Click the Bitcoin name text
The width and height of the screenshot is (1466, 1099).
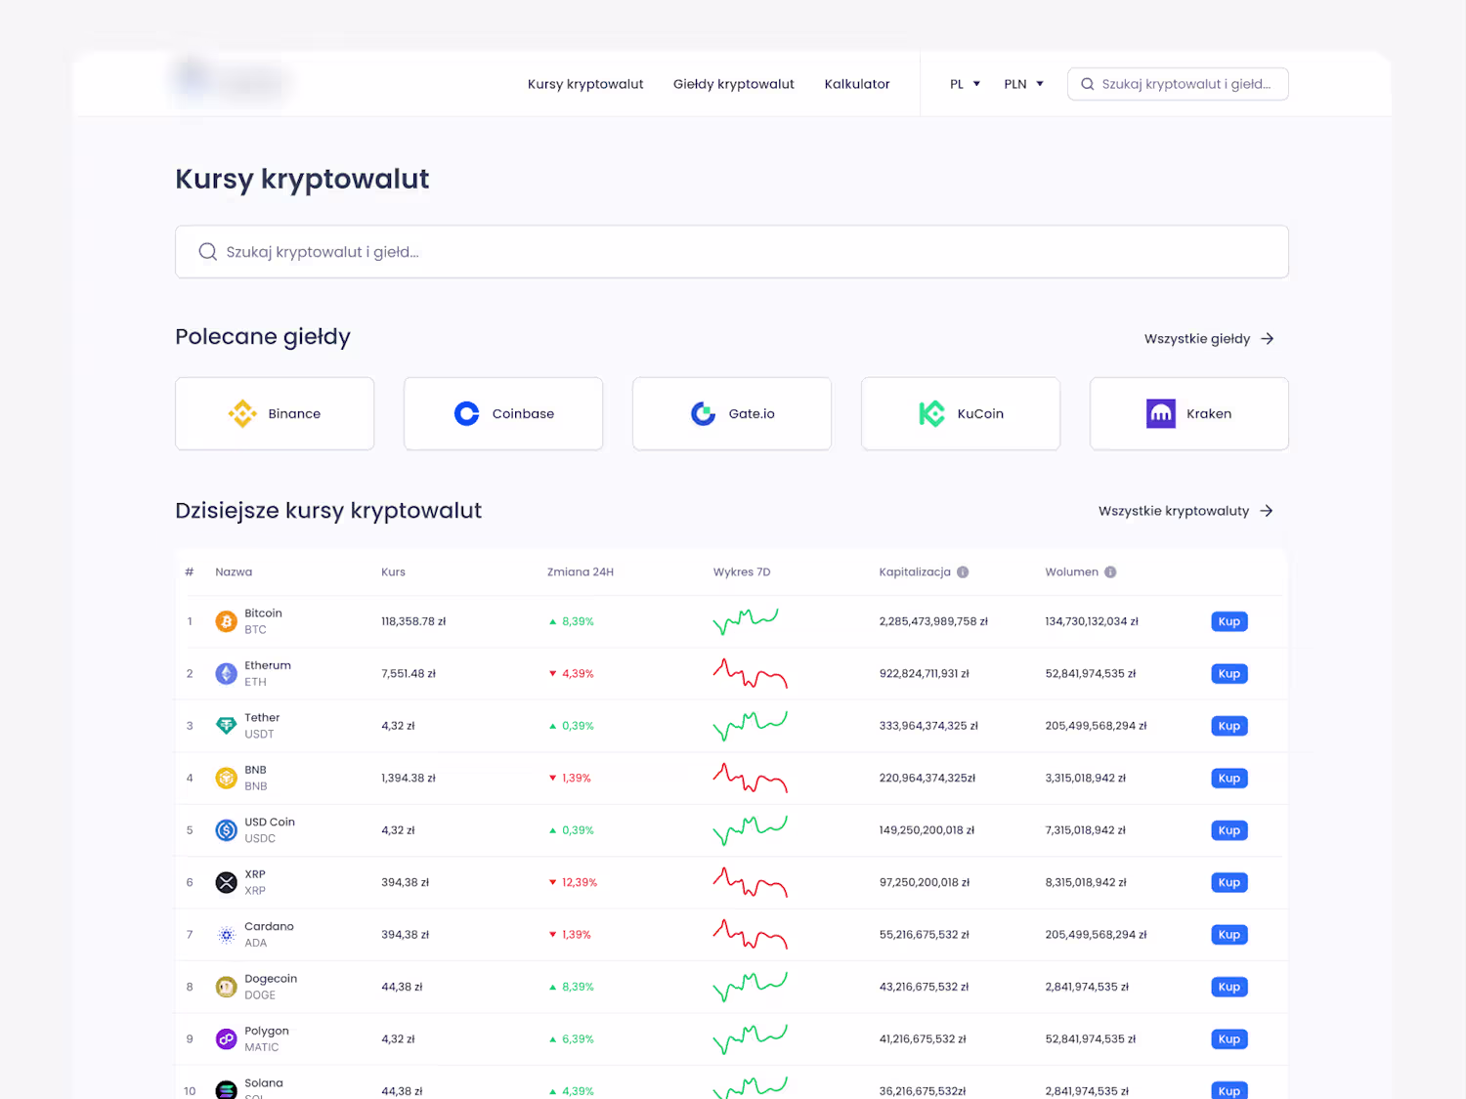(263, 613)
